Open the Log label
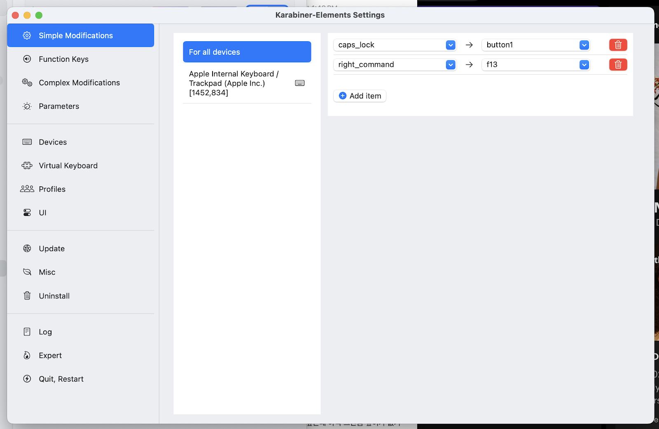The width and height of the screenshot is (659, 429). point(45,332)
